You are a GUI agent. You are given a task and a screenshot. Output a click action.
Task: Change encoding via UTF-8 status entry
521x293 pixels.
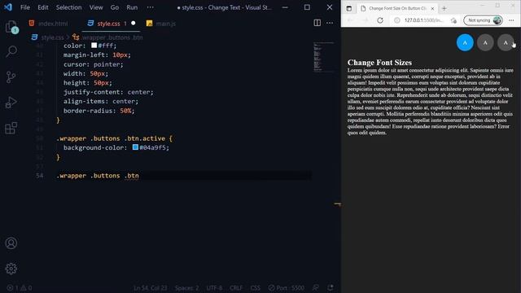pos(214,287)
